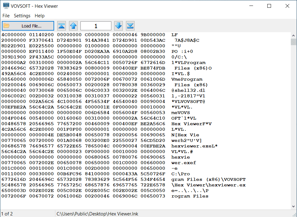Click ASCII text '1*VLProgram'
Image resolution: width=297 pixels, height=217 pixels.
pos(188,63)
